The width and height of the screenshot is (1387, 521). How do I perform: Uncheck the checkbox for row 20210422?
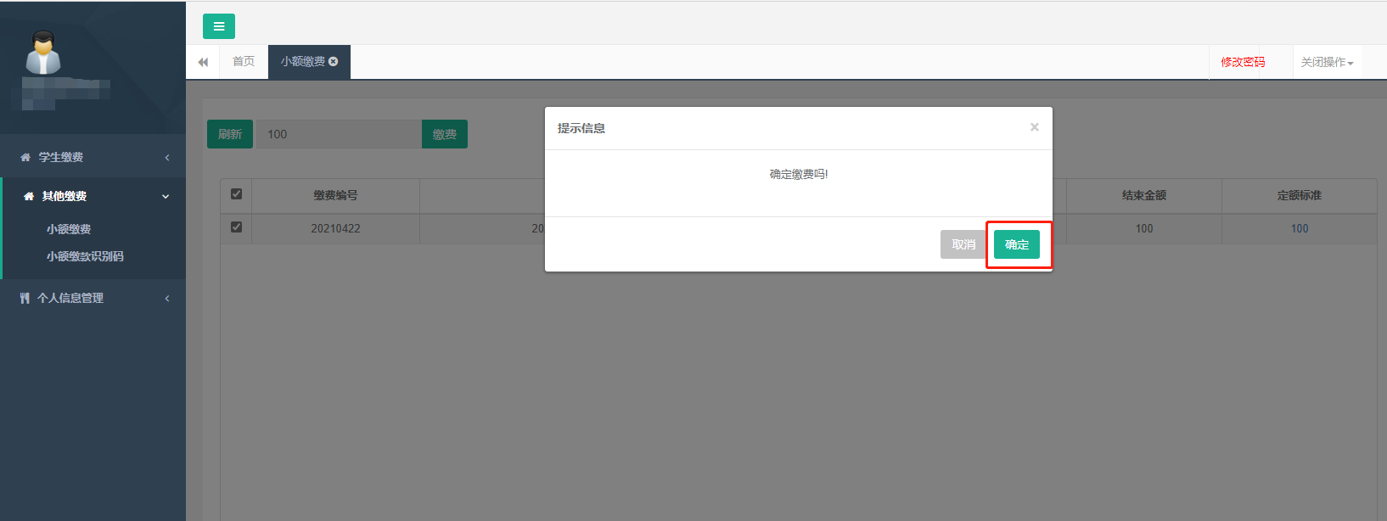236,227
